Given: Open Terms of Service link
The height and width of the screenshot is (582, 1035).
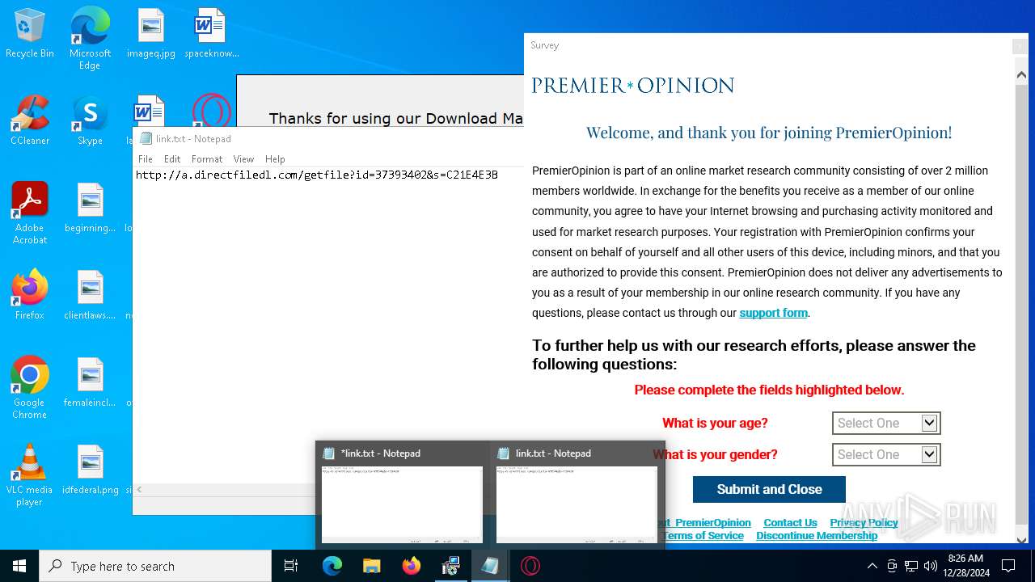Looking at the screenshot, I should [703, 535].
